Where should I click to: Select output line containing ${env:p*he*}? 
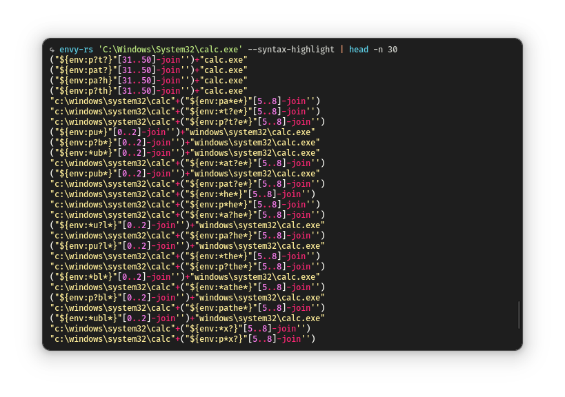pyautogui.click(x=185, y=205)
